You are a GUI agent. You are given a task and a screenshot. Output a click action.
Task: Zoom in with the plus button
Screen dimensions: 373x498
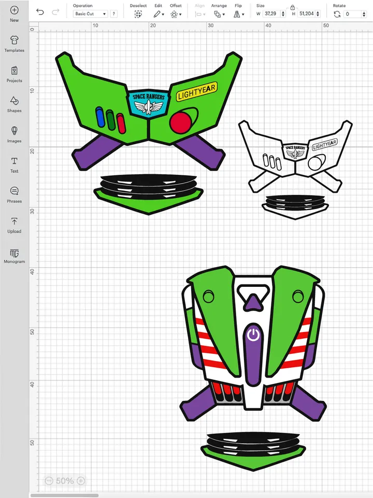point(81,480)
